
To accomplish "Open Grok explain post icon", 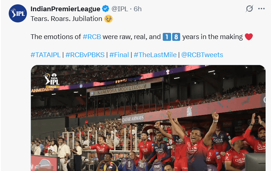I will (x=250, y=9).
